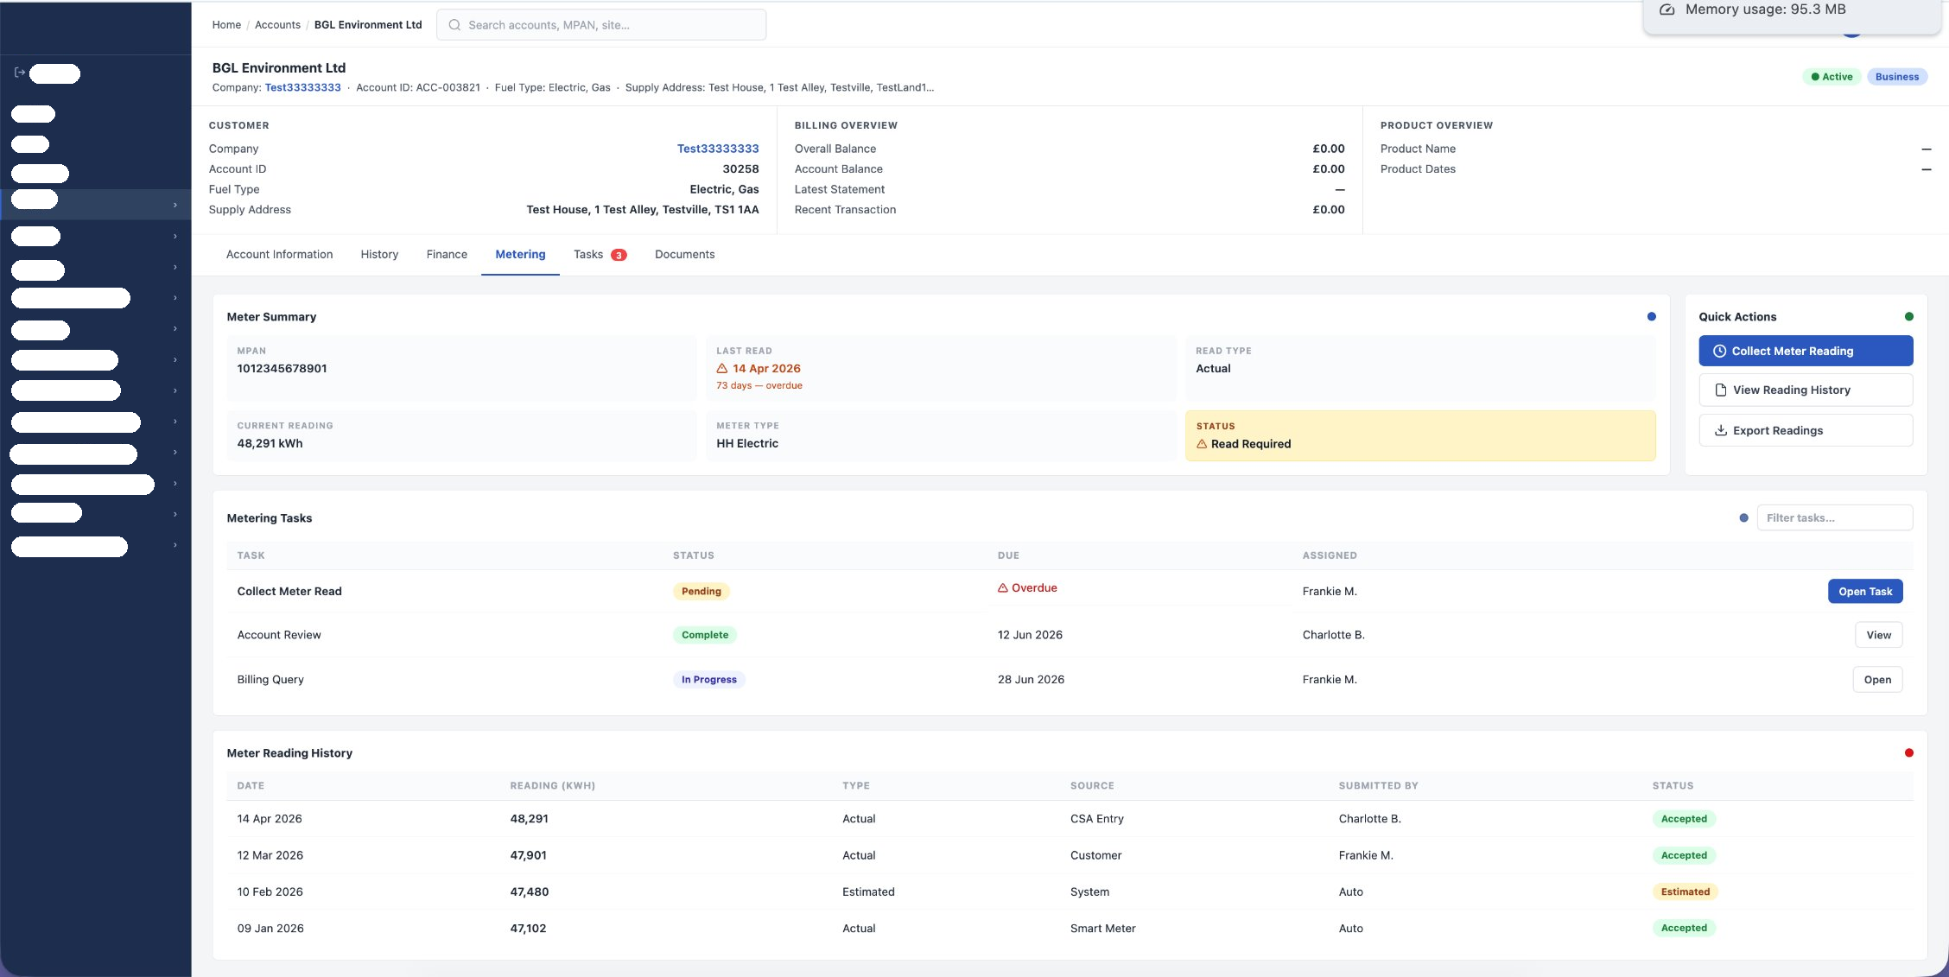
Task: Click the blue dot in Meter Summary header
Action: point(1652,316)
